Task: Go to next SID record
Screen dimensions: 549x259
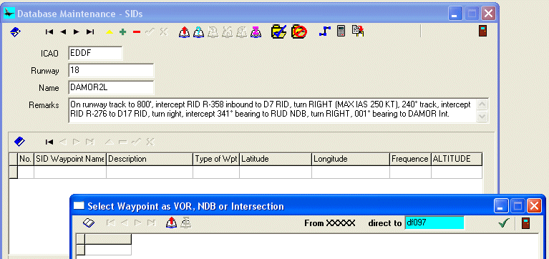Action: [x=77, y=32]
